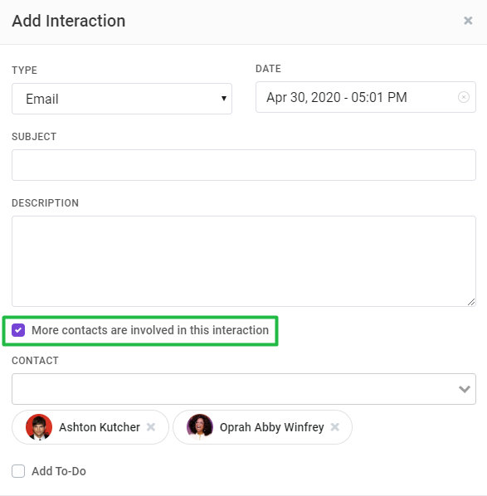Clear the date field with the circled x
487x496 pixels.
click(x=464, y=97)
